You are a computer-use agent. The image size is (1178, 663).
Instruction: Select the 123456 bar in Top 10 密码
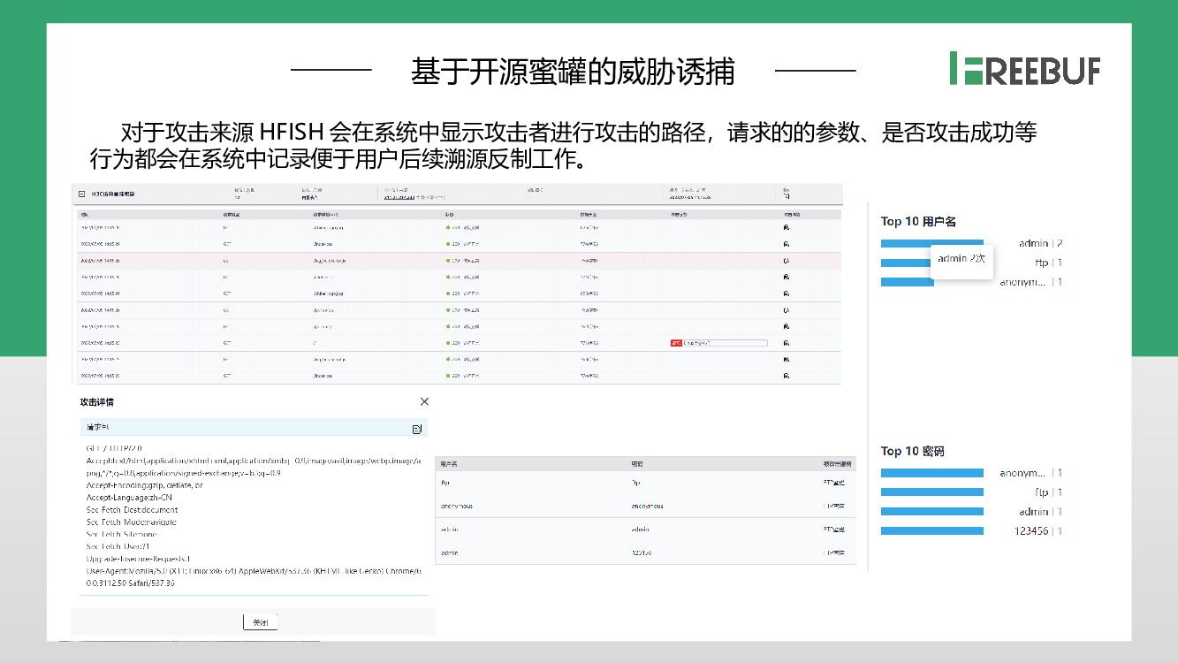click(931, 531)
